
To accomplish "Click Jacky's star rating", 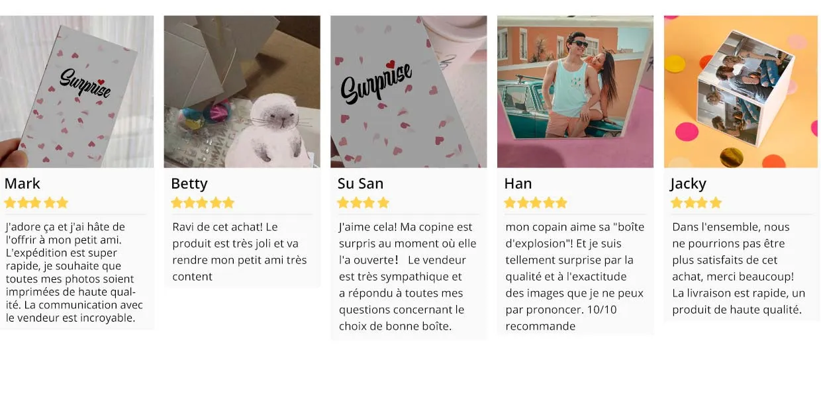I will tap(697, 203).
